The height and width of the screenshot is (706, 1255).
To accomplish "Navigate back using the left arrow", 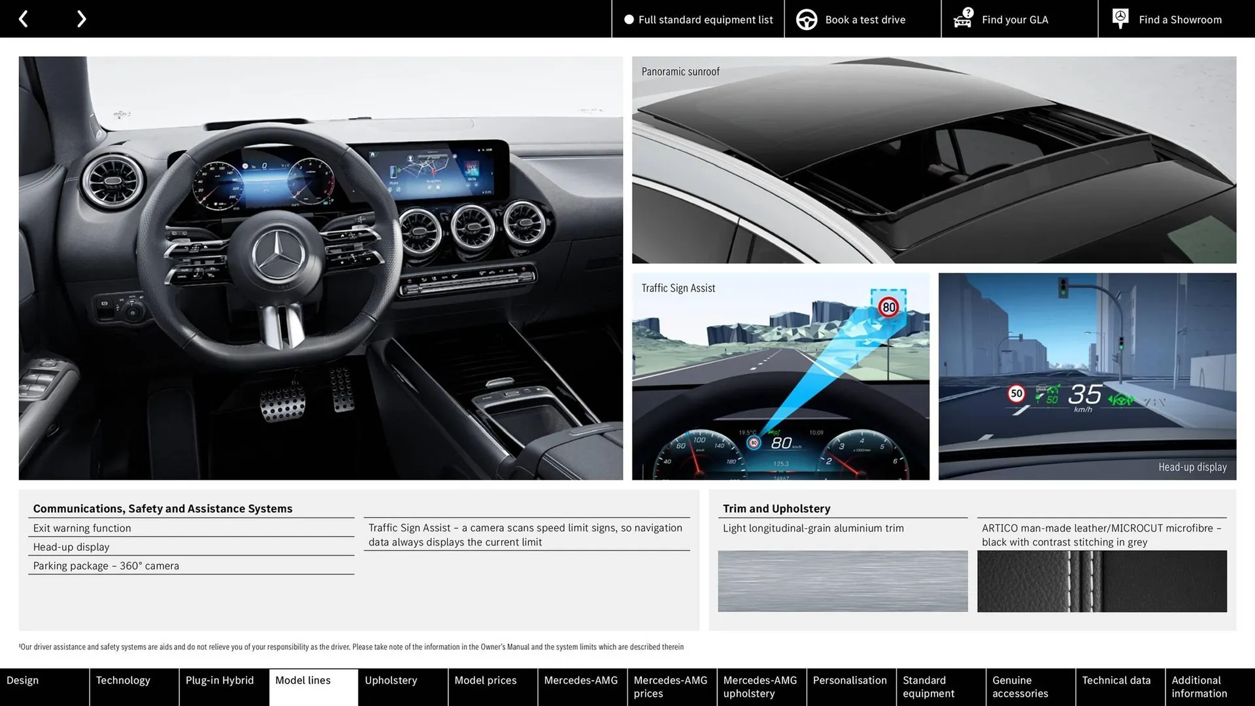I will (24, 18).
